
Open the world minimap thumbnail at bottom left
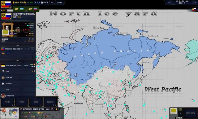[x=10, y=113]
